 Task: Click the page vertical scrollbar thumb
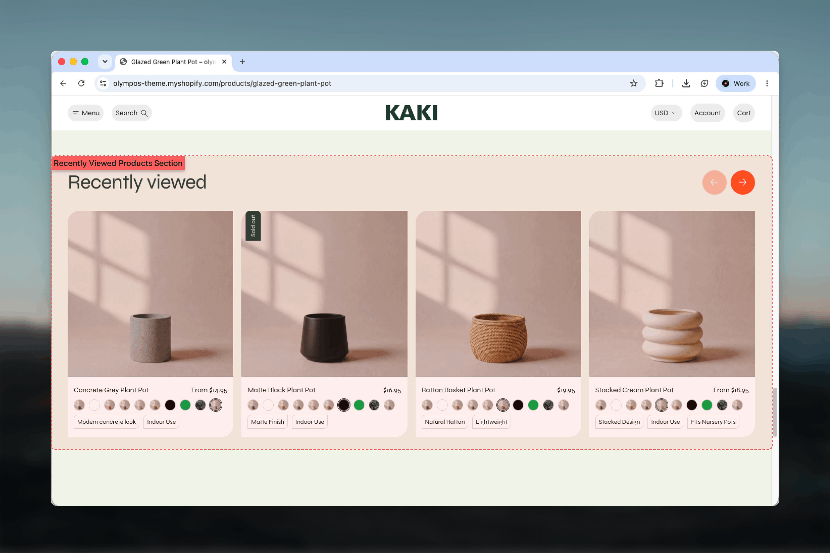tap(775, 412)
